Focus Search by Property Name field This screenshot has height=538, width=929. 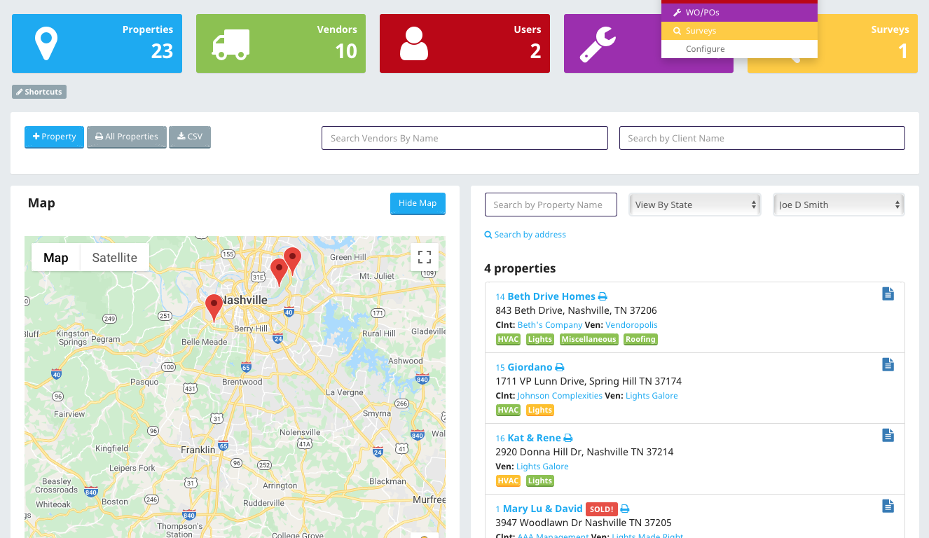pos(551,205)
